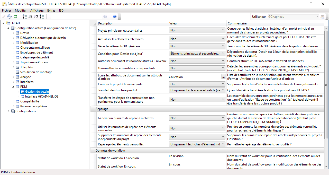Open the Fichier menu
The height and width of the screenshot is (175, 329).
click(7, 11)
